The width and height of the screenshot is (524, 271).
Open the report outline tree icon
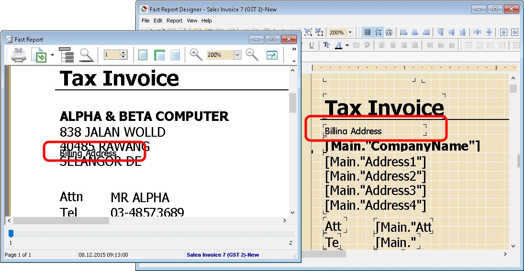[x=69, y=55]
